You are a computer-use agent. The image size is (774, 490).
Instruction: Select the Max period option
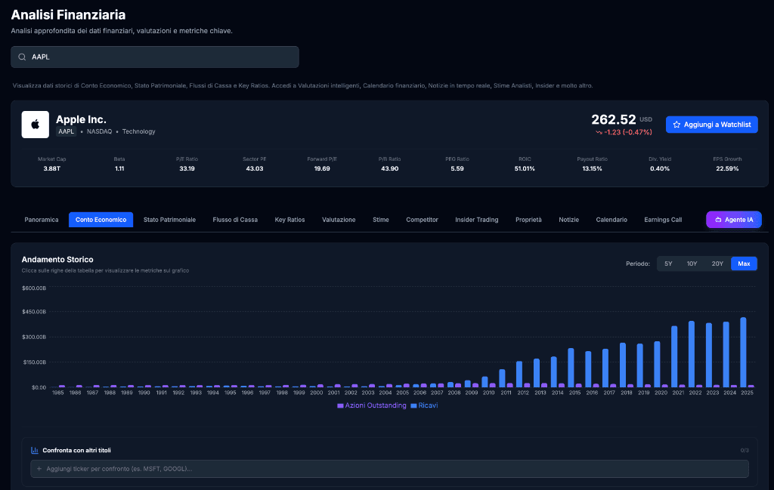pyautogui.click(x=744, y=263)
